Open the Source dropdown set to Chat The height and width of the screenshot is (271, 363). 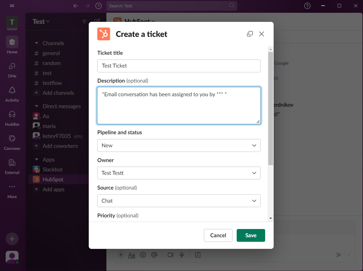[179, 201]
